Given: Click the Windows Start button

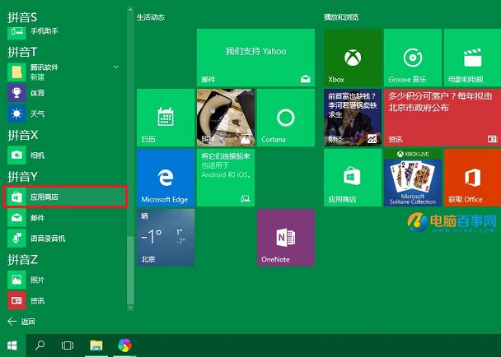Looking at the screenshot, I should (12, 345).
